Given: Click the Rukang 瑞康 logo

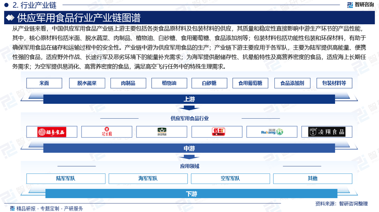Looking at the screenshot, I should pyautogui.click(x=272, y=132).
